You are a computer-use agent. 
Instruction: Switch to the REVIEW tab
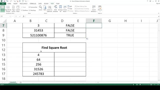[46, 3]
